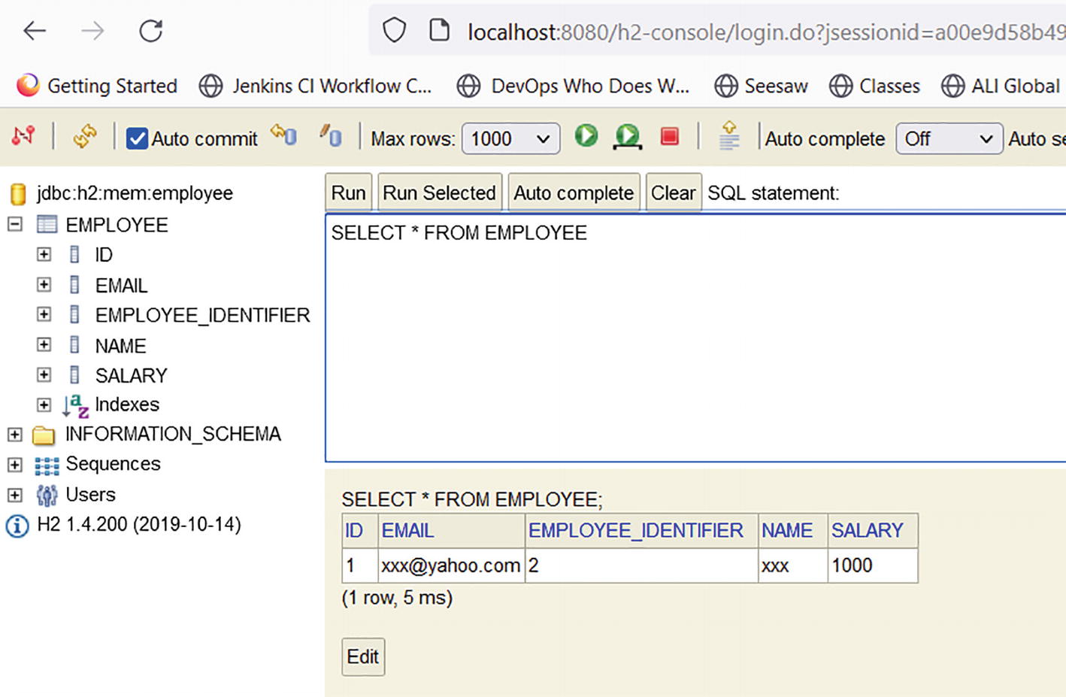Click the disconnect icon in H2 toolbar
Image resolution: width=1066 pixels, height=697 pixels.
pyautogui.click(x=23, y=137)
